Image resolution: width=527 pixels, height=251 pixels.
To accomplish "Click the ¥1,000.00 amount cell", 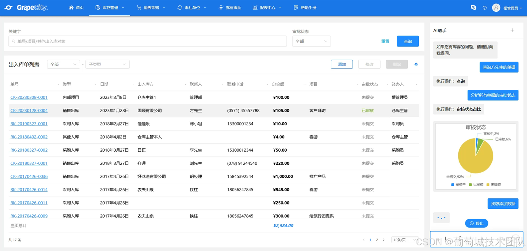I will (283, 176).
